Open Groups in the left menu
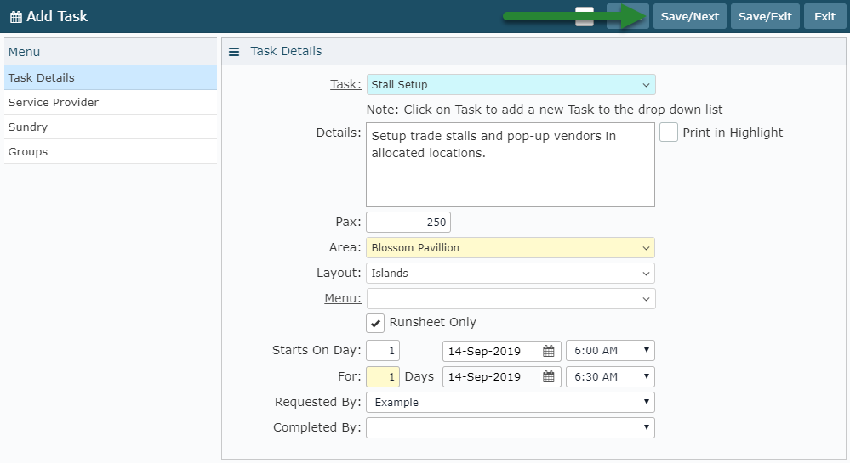850x463 pixels. [x=111, y=151]
